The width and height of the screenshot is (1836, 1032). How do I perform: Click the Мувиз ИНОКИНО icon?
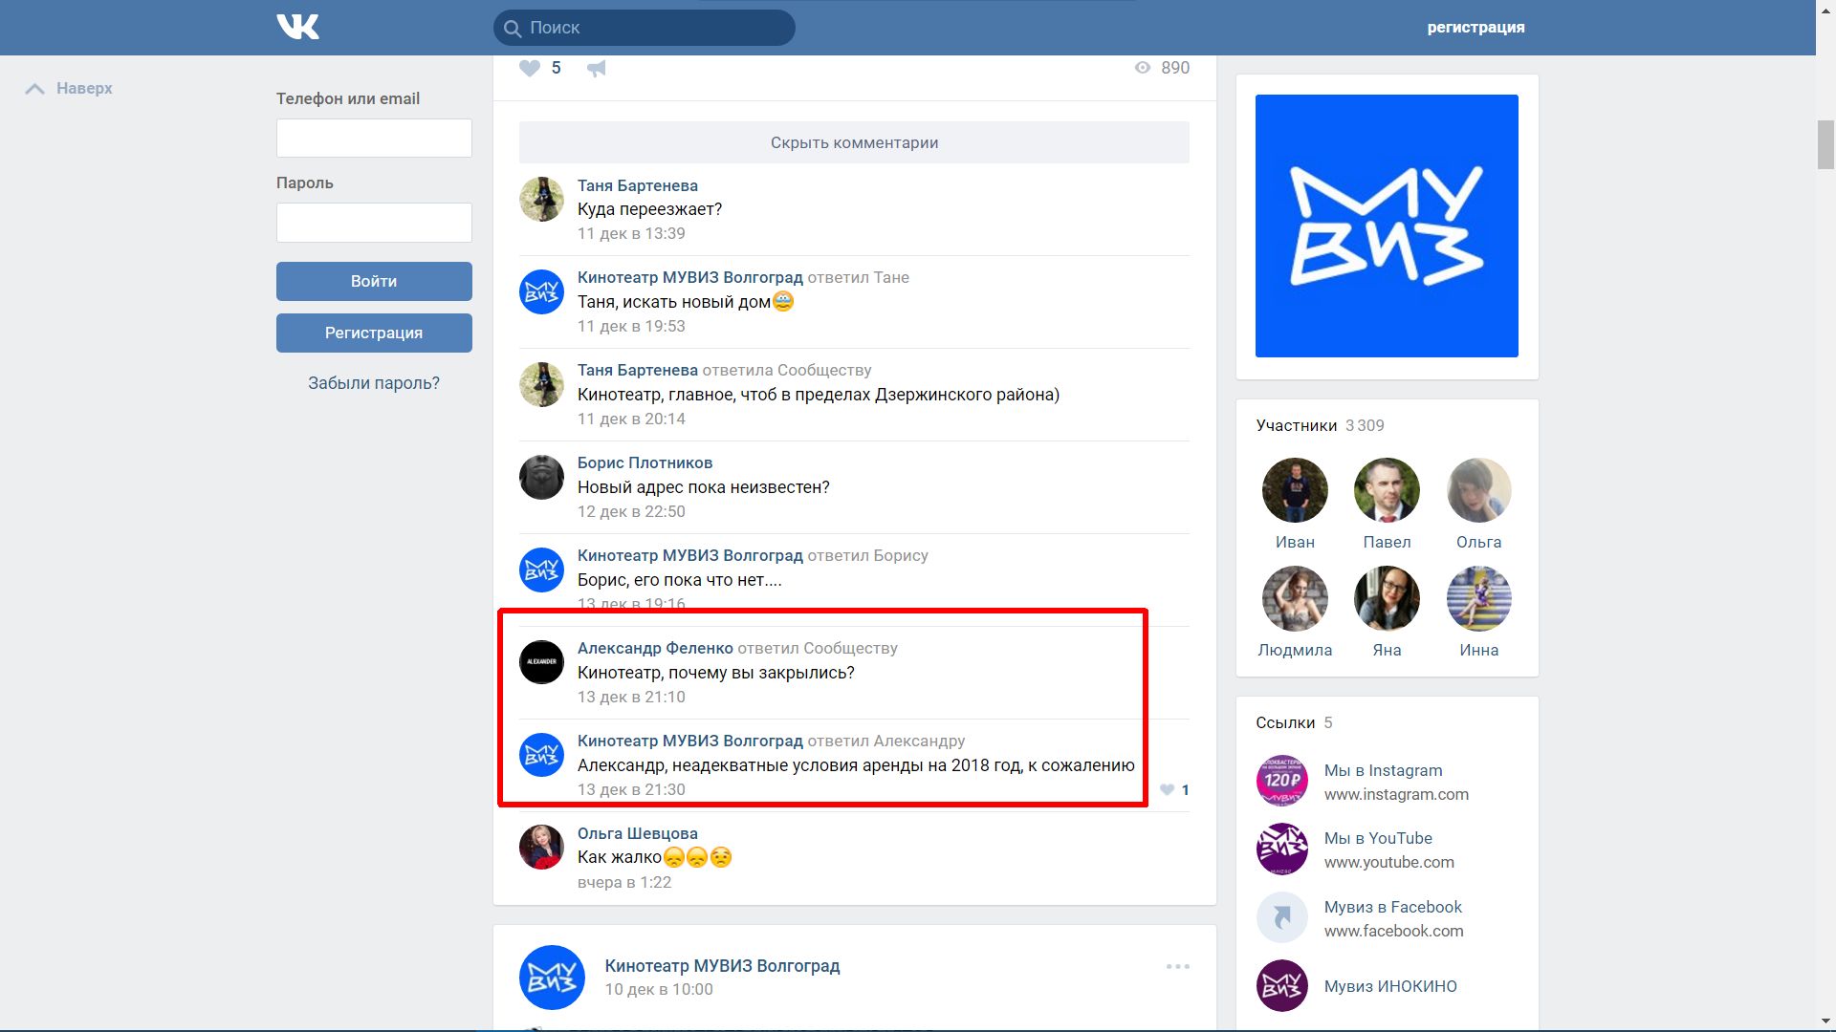click(x=1281, y=986)
